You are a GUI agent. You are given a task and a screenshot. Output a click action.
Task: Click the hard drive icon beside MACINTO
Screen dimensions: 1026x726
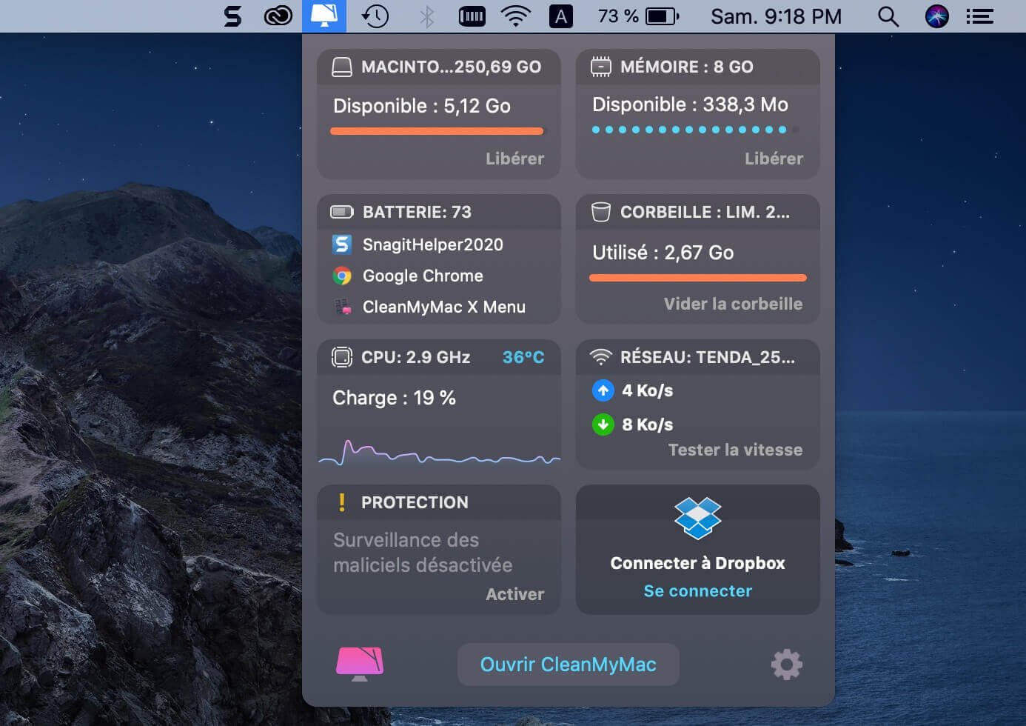tap(341, 67)
